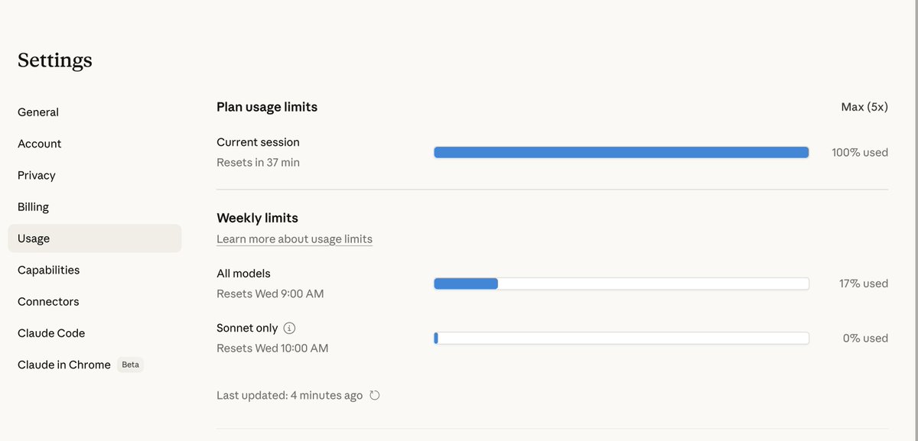Click the Sonnet only label
Viewport: 918px width, 441px height.
[247, 328]
